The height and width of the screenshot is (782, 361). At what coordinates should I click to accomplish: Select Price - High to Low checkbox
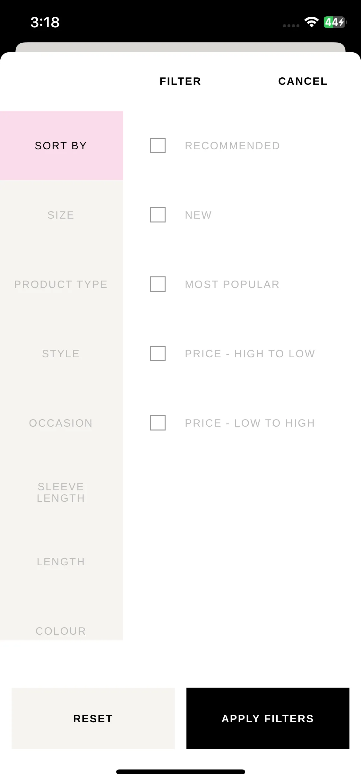tap(158, 353)
